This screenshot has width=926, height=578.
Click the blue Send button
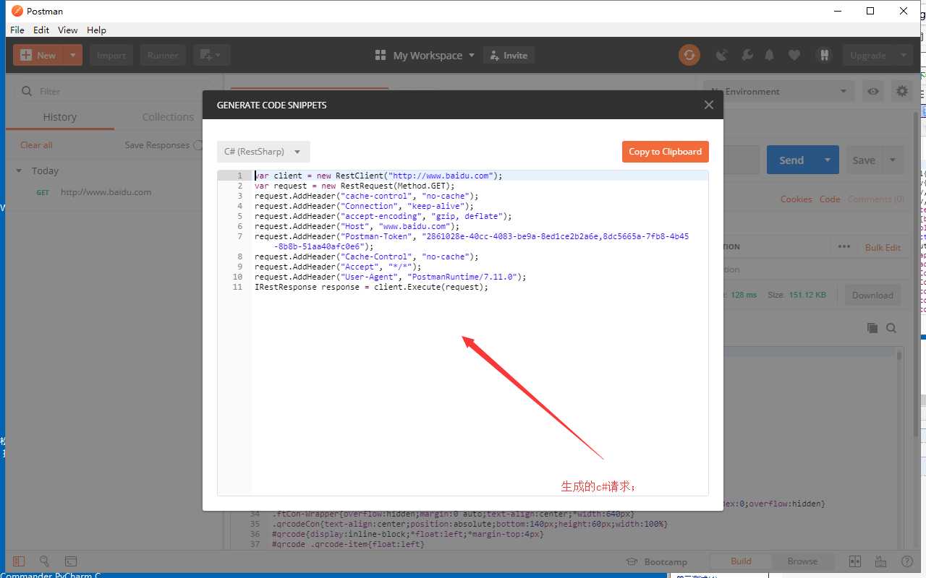coord(792,160)
